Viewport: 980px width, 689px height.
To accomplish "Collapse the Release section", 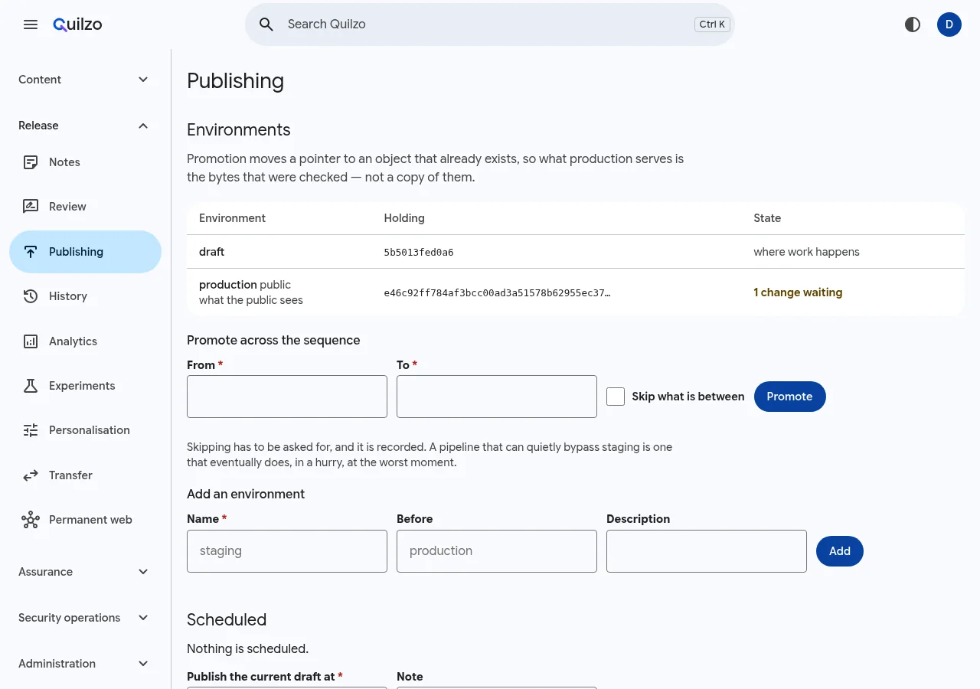I will (x=85, y=126).
